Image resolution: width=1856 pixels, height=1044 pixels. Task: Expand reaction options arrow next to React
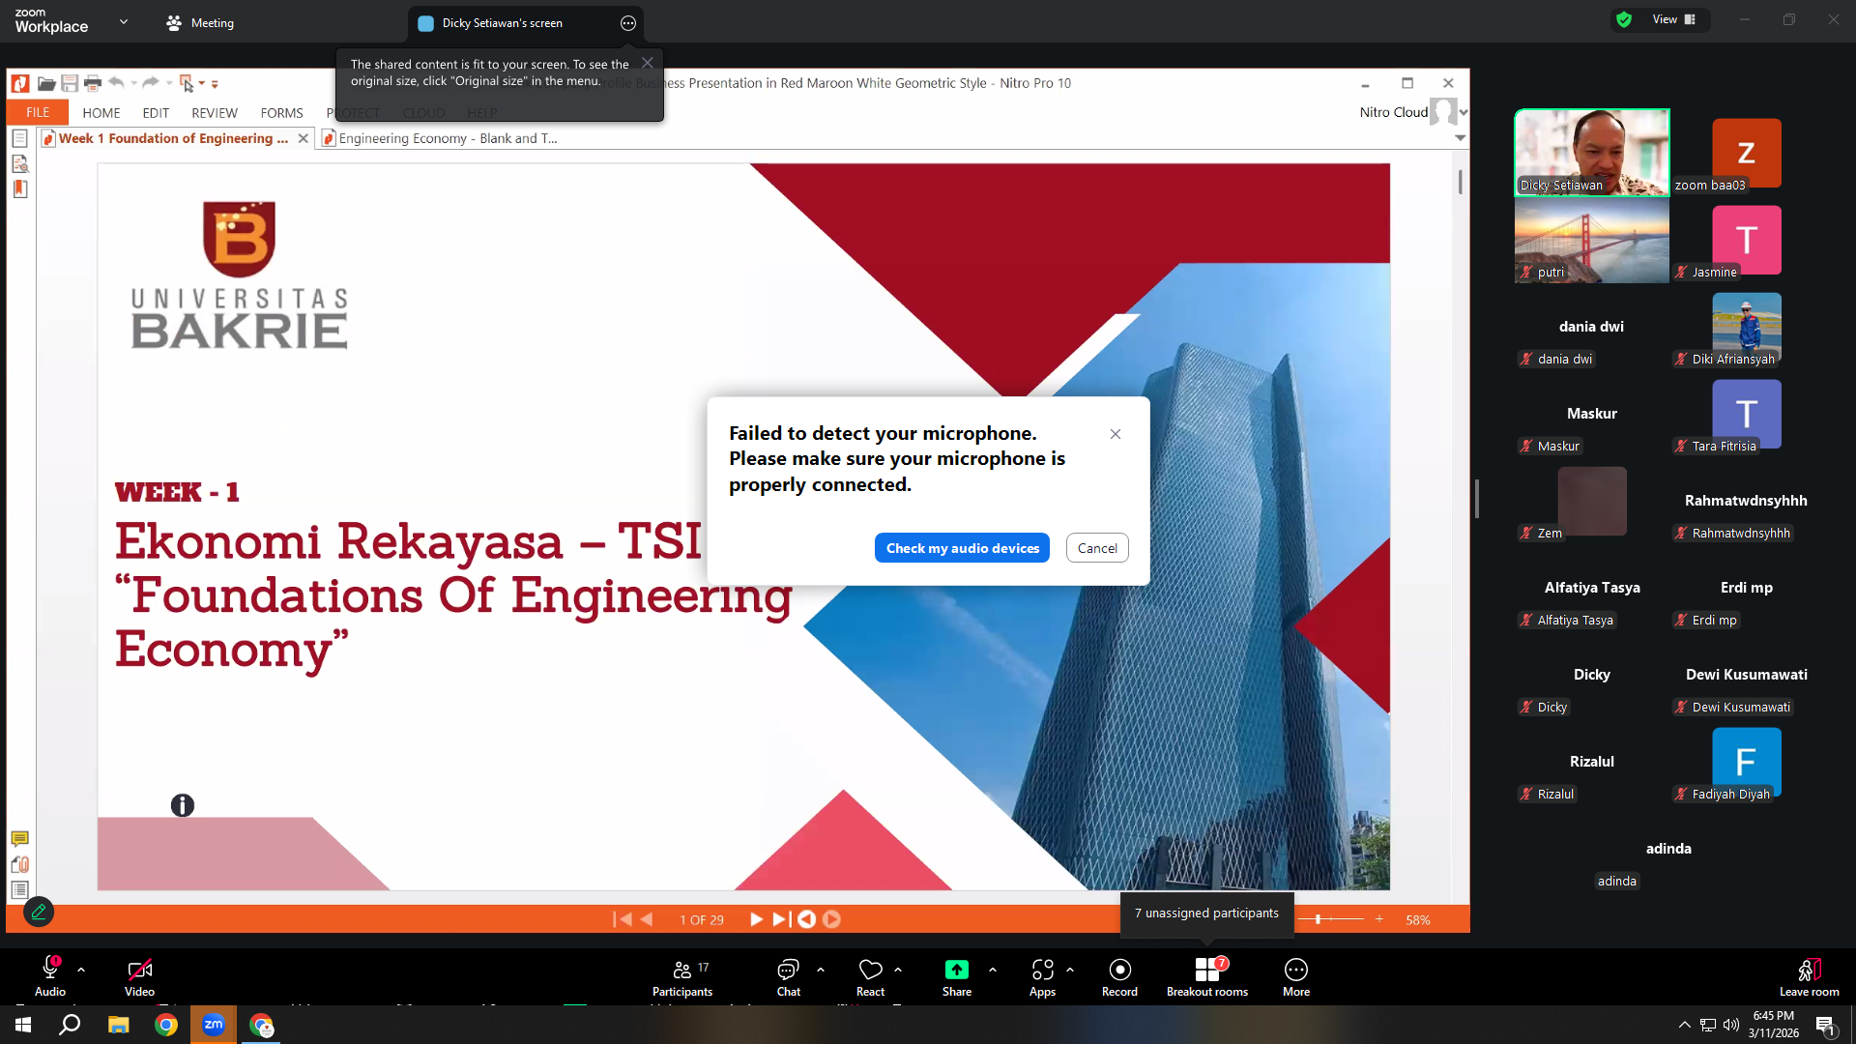pos(898,969)
